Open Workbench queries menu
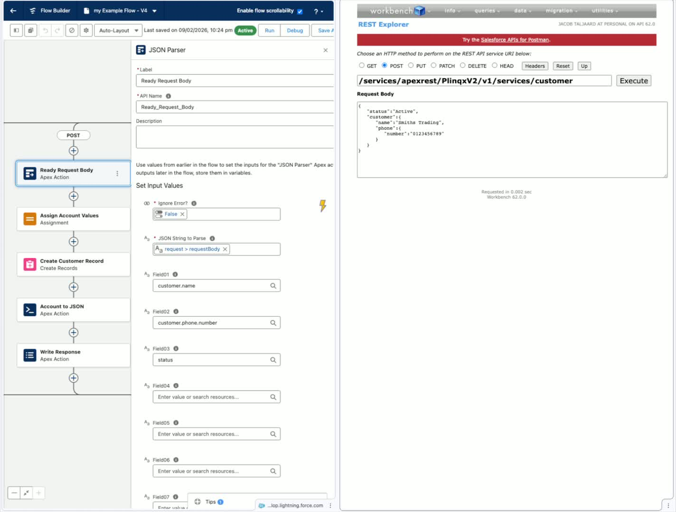The width and height of the screenshot is (676, 512). [487, 10]
